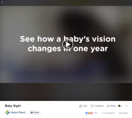Open the three-dot more options menu
The width and height of the screenshot is (132, 118).
126,106
